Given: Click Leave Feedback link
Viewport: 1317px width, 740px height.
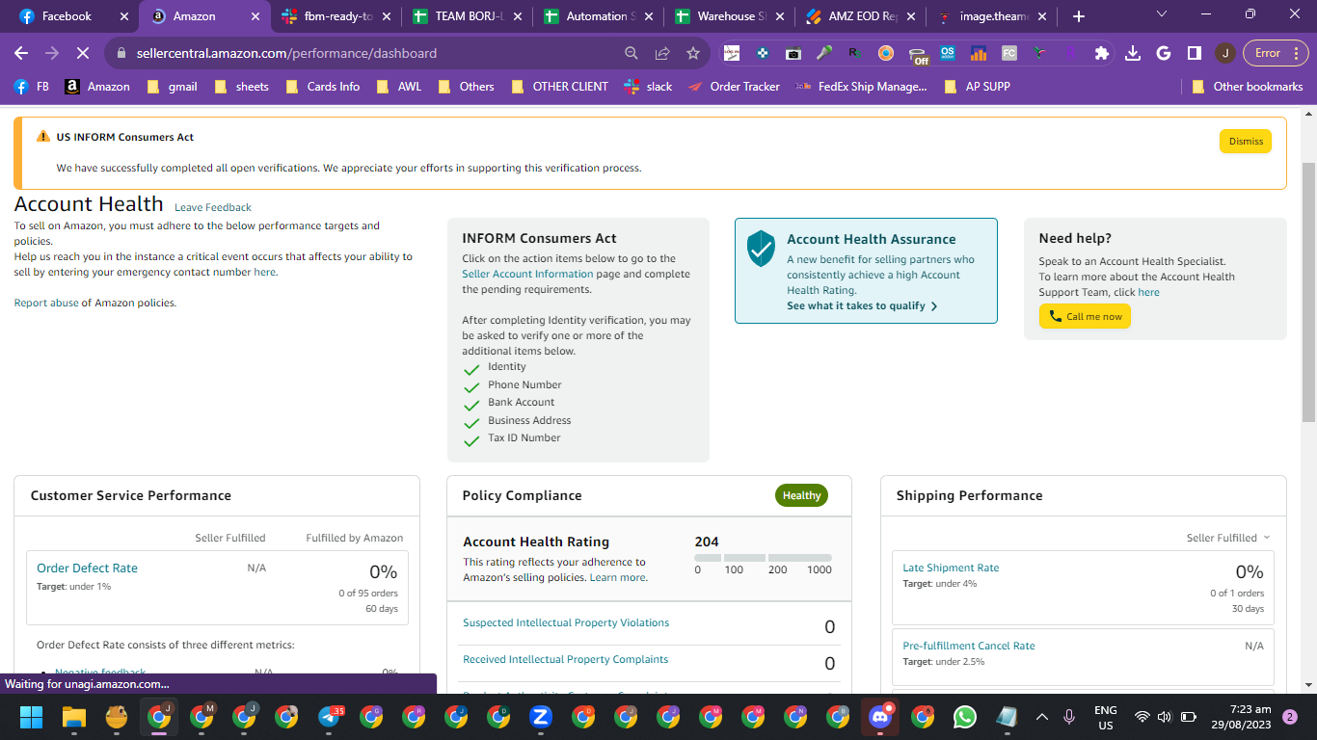Looking at the screenshot, I should (213, 207).
